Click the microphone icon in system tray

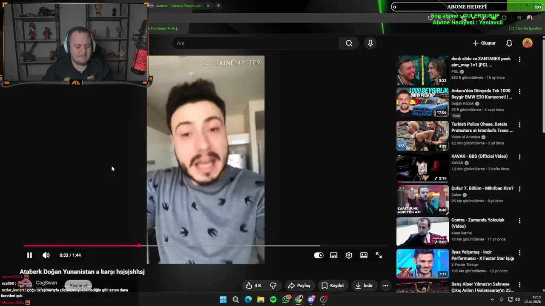click(x=501, y=300)
